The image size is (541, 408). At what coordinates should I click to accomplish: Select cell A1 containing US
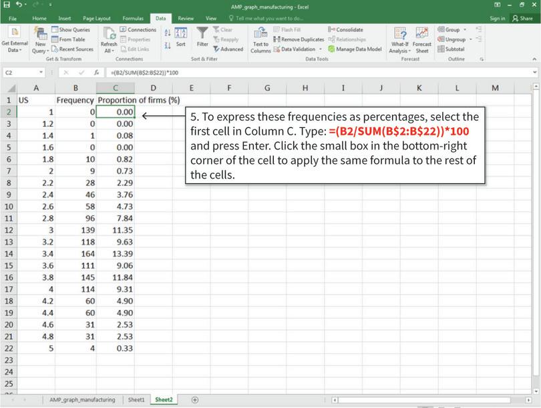(x=36, y=99)
